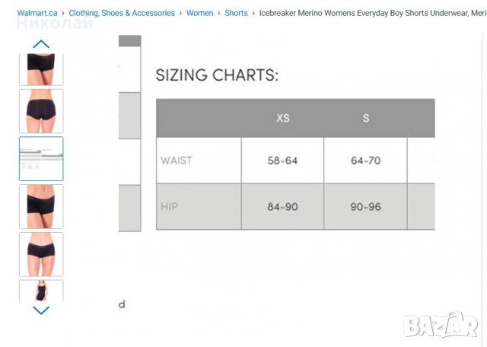This screenshot has width=487, height=347.
Task: Click the SIZING CHARTS heading in image
Action: pyautogui.click(x=217, y=75)
